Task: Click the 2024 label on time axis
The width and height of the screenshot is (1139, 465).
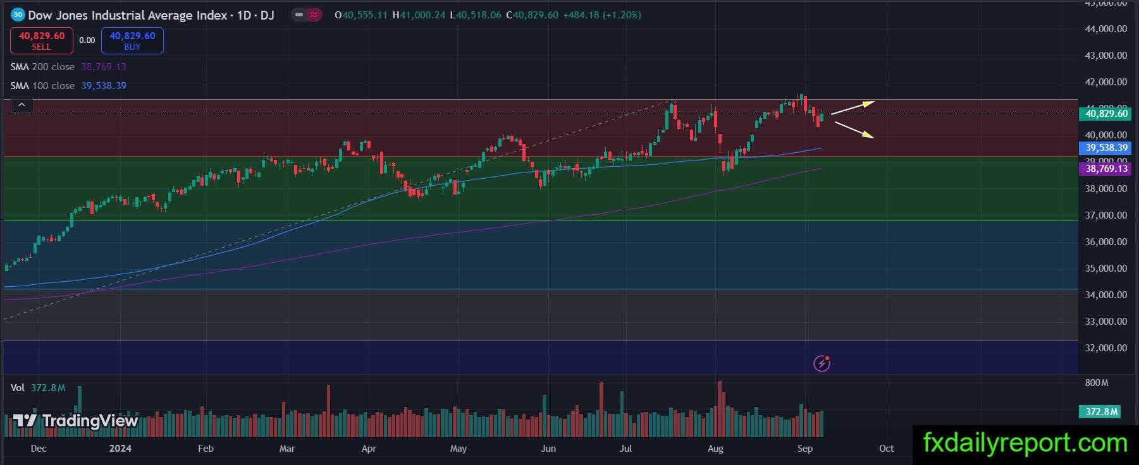Action: (120, 449)
